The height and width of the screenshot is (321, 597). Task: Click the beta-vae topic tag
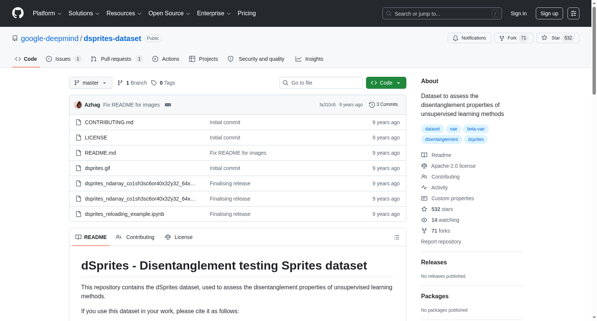coord(476,129)
